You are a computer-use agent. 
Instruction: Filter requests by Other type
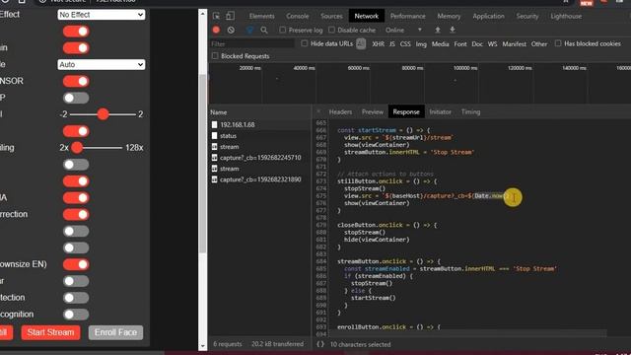pos(539,43)
